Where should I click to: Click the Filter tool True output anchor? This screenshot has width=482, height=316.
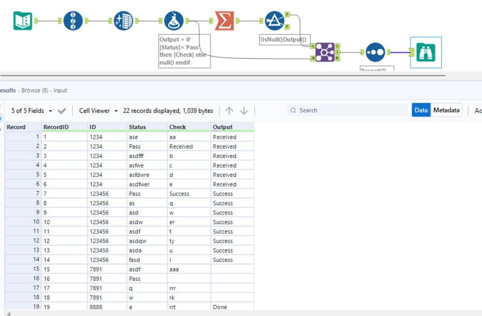(x=287, y=14)
